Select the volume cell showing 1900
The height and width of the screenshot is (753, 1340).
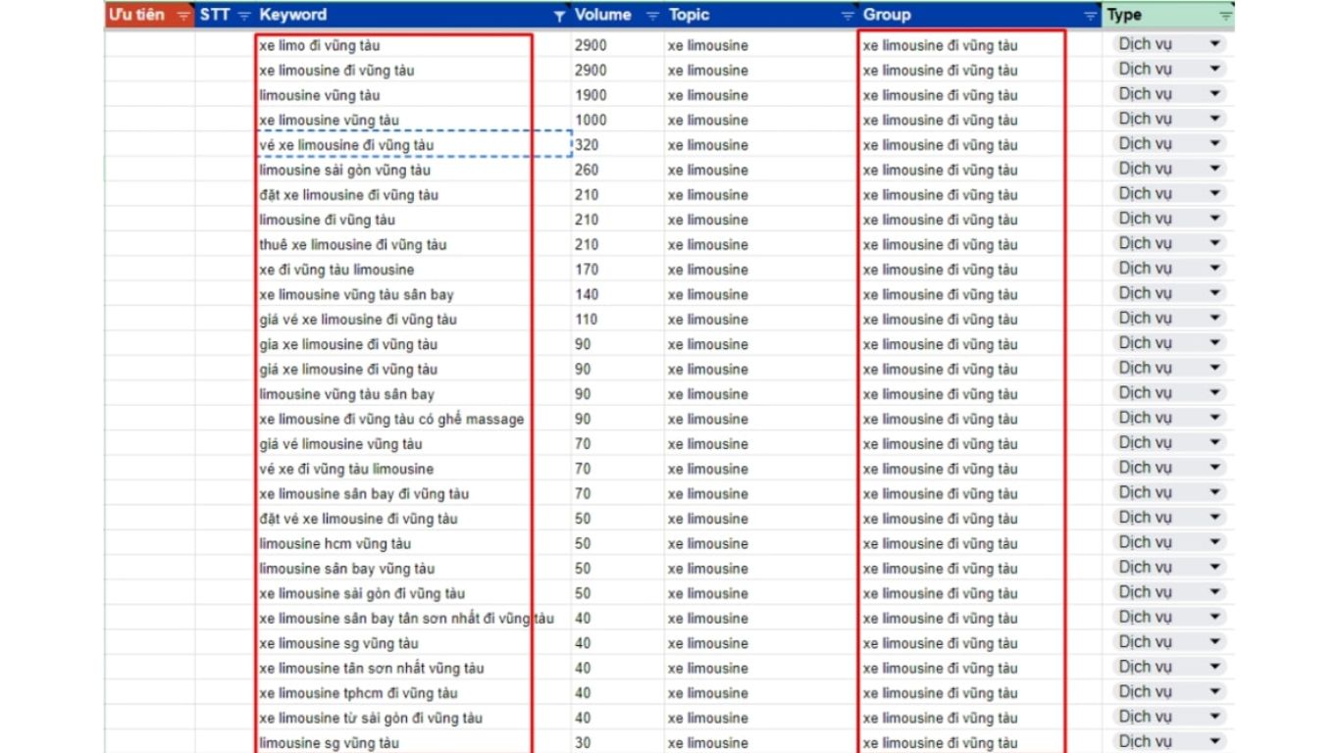(616, 95)
